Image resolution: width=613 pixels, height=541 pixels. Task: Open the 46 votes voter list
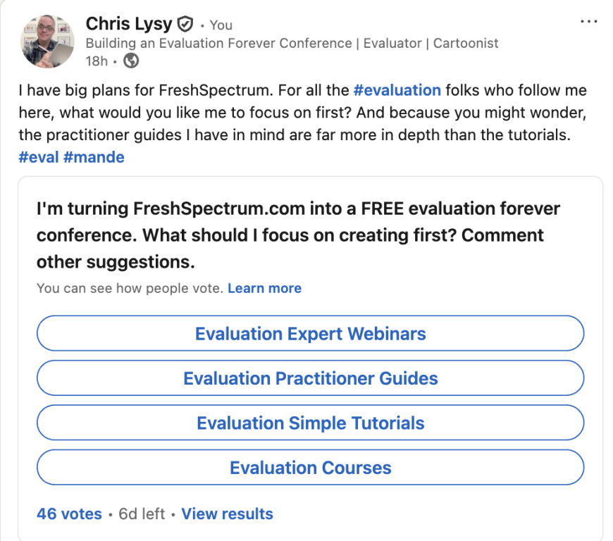(x=69, y=514)
